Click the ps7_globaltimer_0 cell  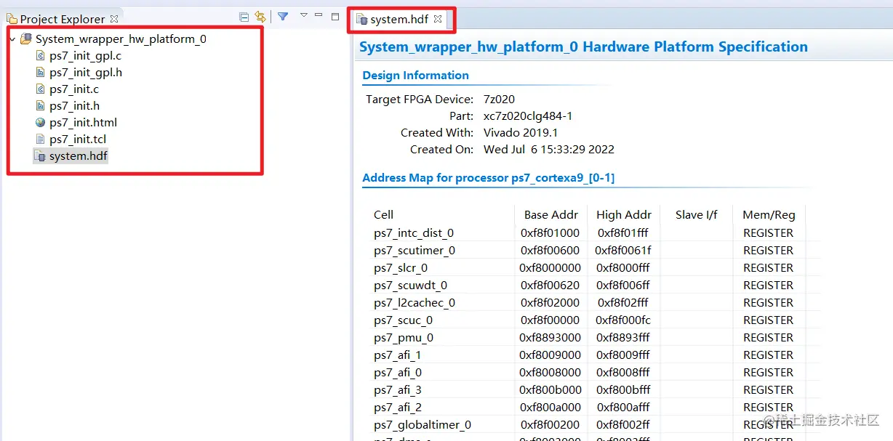(423, 425)
